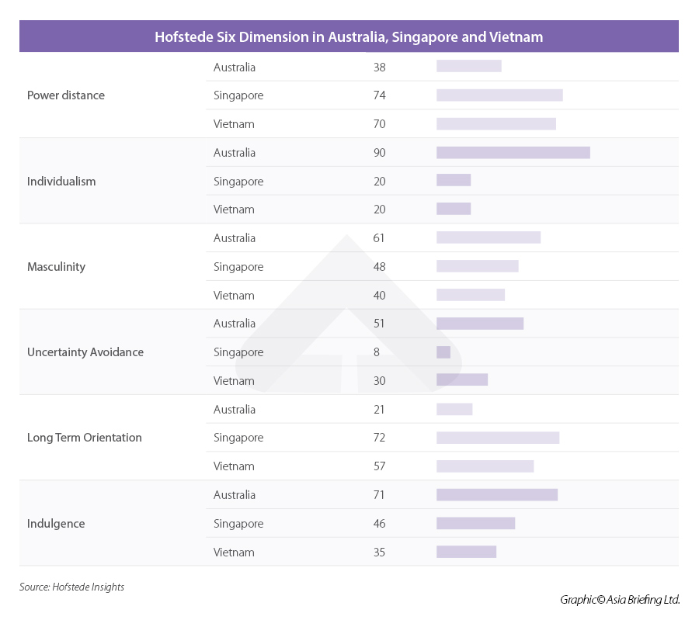This screenshot has height=627, width=699.
Task: Click the Masculinity dimension label
Action: [56, 267]
